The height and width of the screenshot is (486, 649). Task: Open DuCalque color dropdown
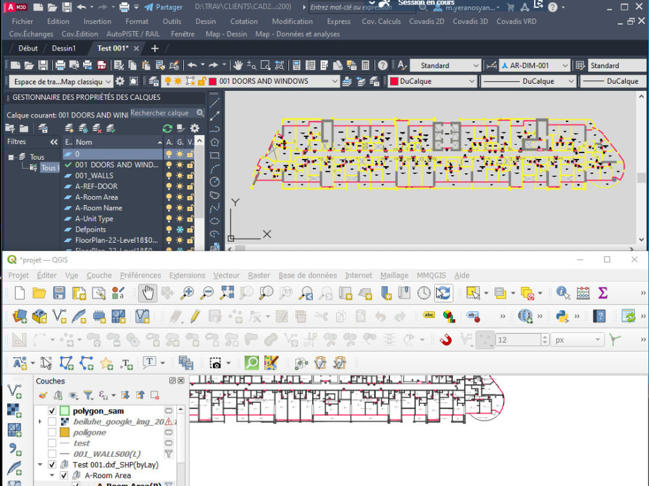pyautogui.click(x=471, y=81)
